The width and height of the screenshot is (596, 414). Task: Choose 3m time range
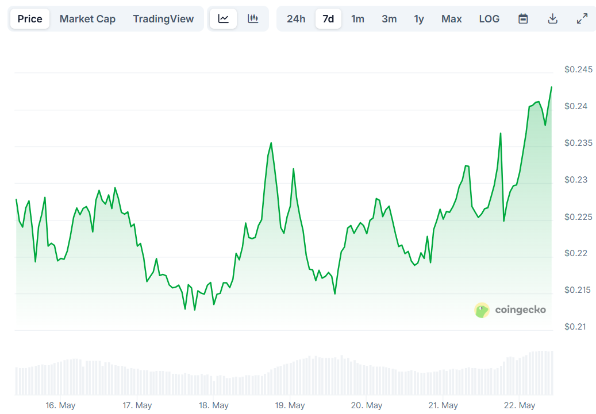coord(389,19)
